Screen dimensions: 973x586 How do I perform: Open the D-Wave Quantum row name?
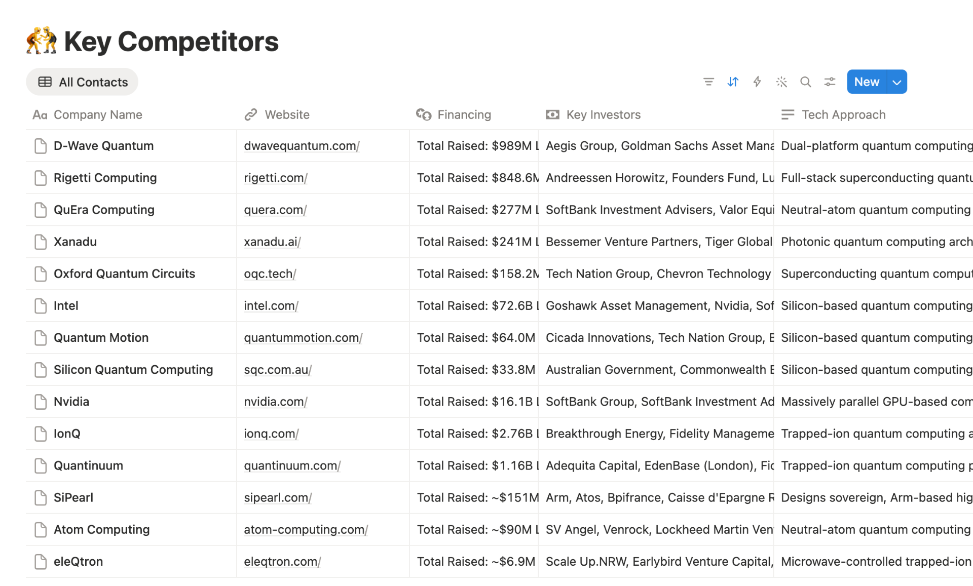coord(104,146)
